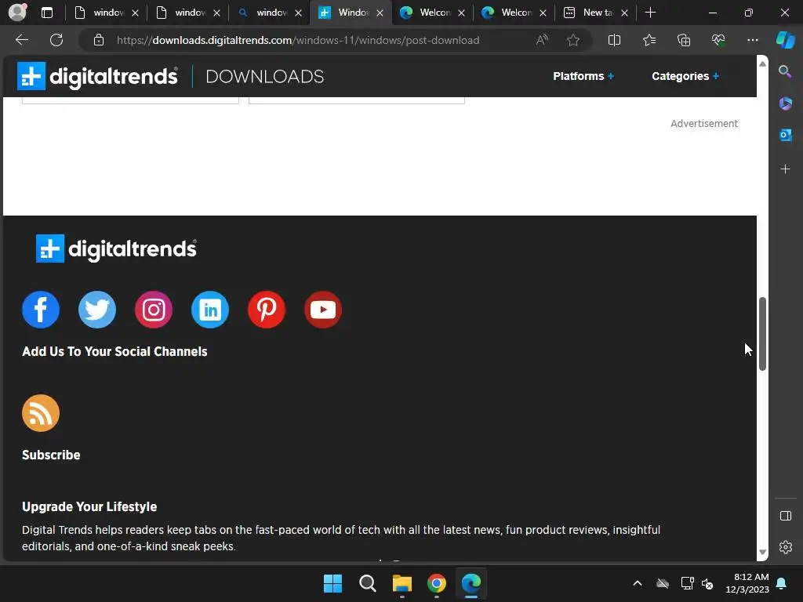The image size is (803, 602).
Task: Open sidebar settings gear
Action: [785, 546]
